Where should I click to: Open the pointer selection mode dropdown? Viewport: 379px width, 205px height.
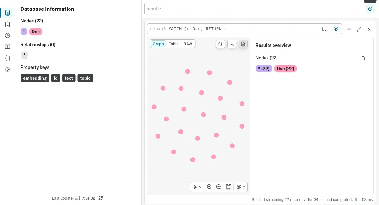click(197, 187)
